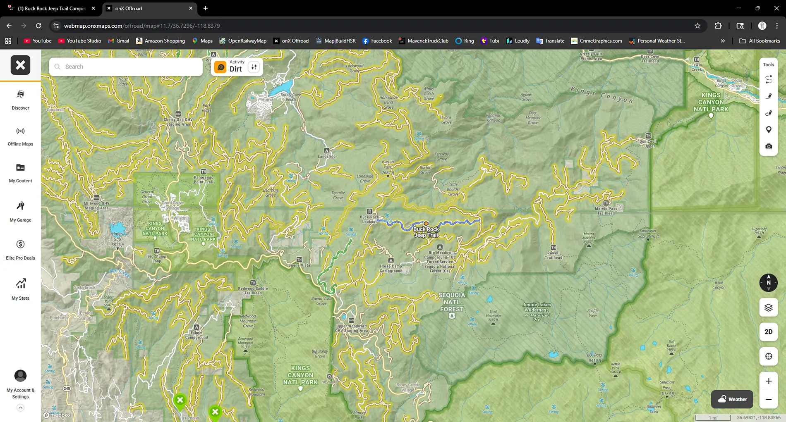Bookmark this page with the star
The height and width of the screenshot is (422, 786).
697,26
